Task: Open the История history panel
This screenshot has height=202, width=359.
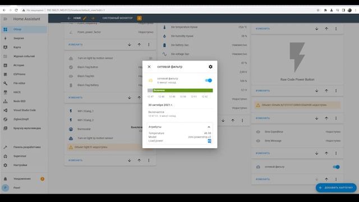Action: 24,65
